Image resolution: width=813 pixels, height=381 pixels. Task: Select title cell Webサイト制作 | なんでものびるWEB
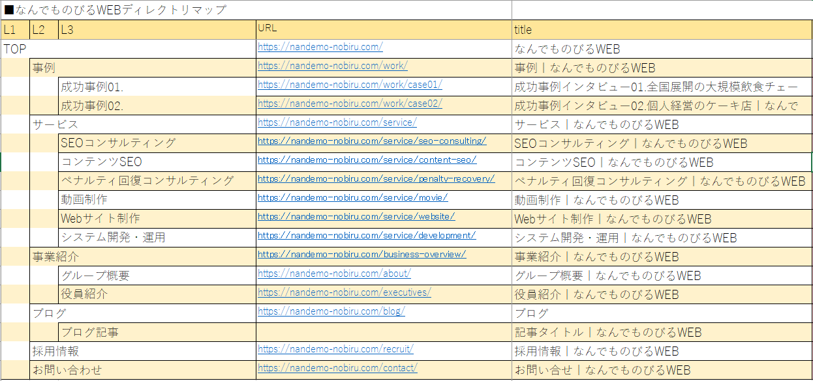tap(662, 219)
